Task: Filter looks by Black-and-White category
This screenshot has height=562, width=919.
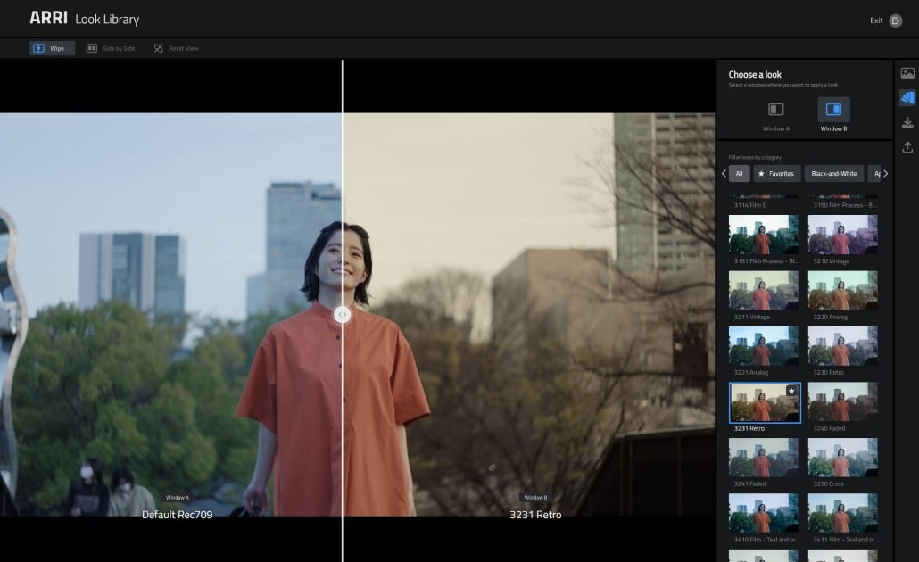Action: (x=833, y=174)
